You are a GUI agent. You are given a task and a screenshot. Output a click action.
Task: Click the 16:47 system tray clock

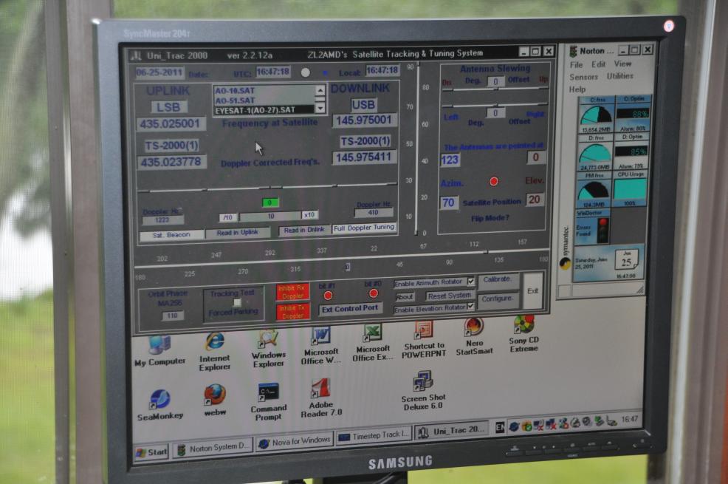[x=629, y=419]
